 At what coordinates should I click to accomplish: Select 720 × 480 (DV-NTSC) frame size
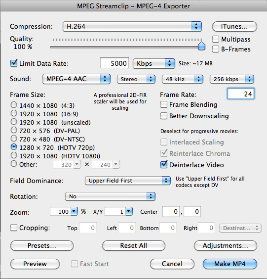(14, 139)
